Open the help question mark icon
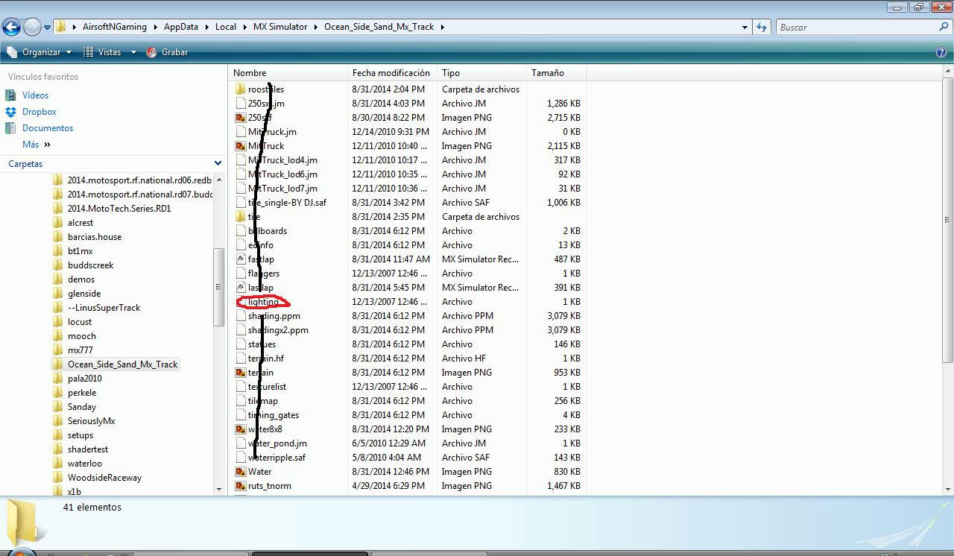Screen dimensions: 954x556 click(x=941, y=52)
